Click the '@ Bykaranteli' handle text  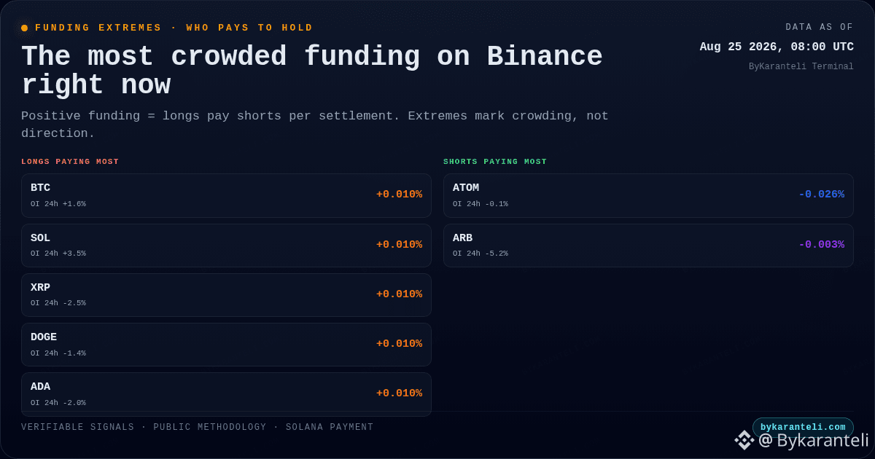(814, 440)
